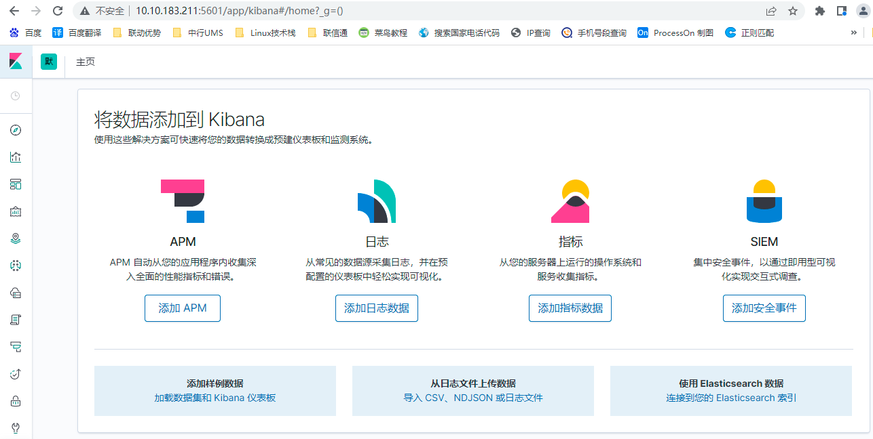Open the browser side panel icon
This screenshot has width=873, height=439.
click(x=842, y=11)
